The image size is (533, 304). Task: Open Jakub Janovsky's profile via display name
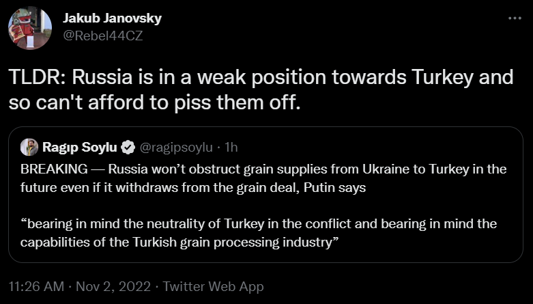click(x=112, y=18)
